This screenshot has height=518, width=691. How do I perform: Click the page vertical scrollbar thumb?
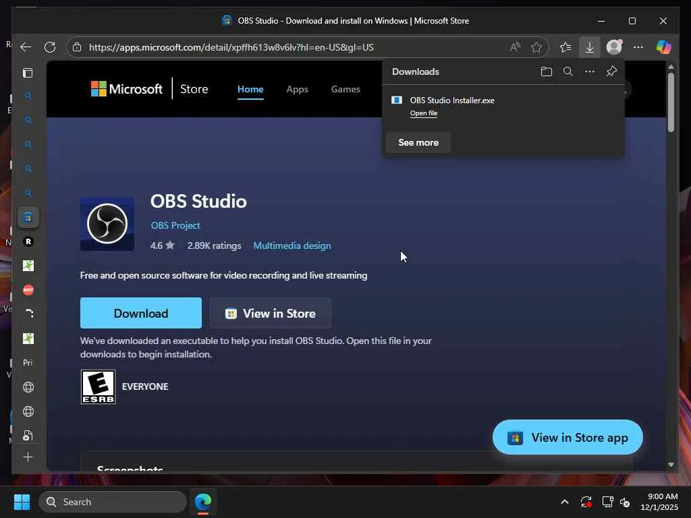click(x=671, y=103)
